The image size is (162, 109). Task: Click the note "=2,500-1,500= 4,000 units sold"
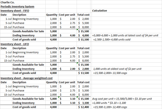[x=112, y=40]
